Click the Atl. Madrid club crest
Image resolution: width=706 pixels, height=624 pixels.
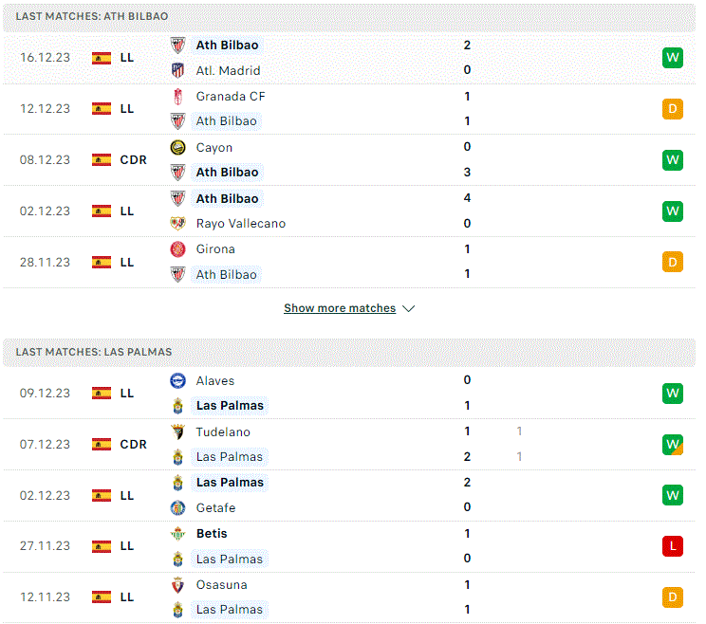pyautogui.click(x=177, y=70)
